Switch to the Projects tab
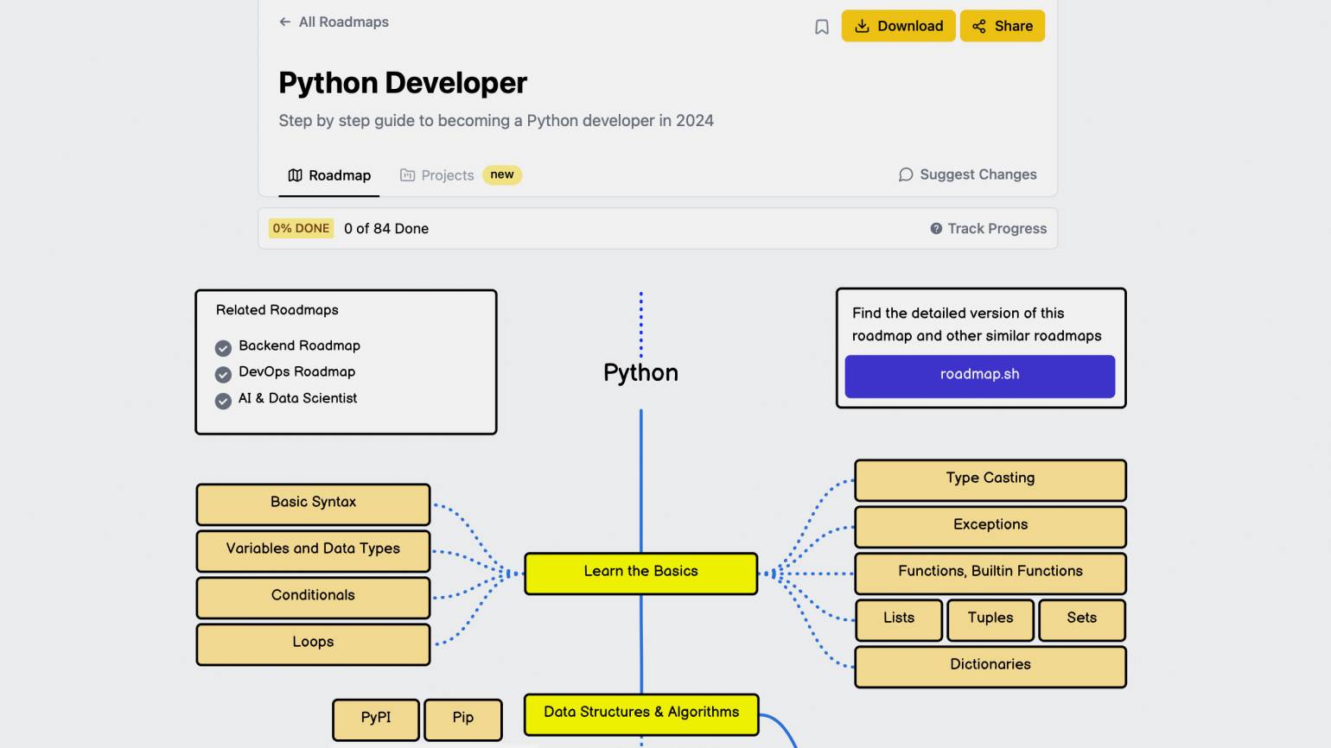1331x748 pixels. tap(448, 175)
